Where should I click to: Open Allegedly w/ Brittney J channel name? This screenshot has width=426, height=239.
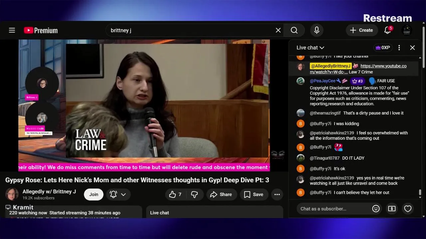click(49, 192)
